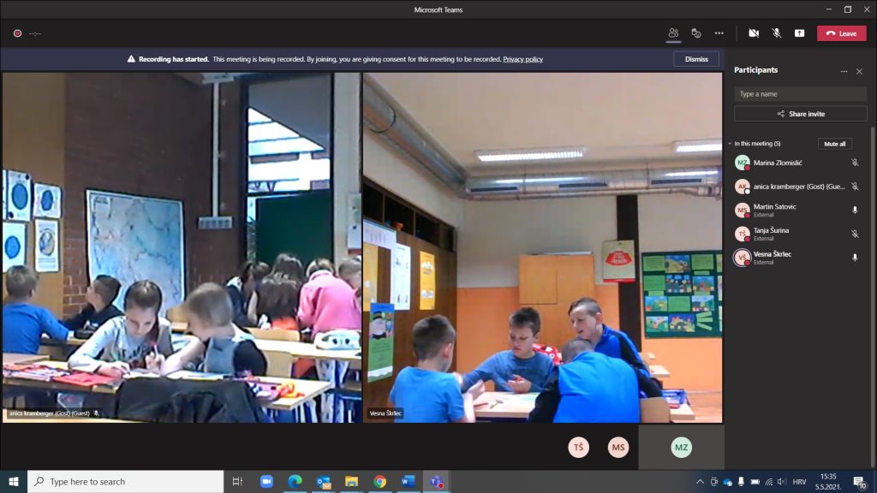Open Task View on taskbar

point(237,481)
